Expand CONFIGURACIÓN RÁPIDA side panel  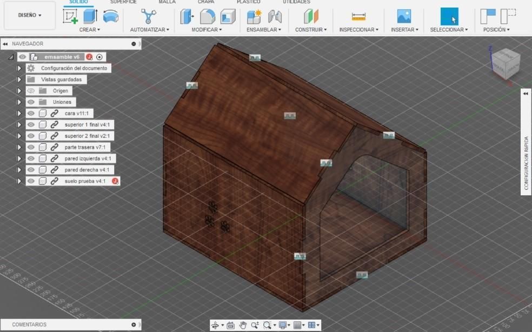pos(526,94)
